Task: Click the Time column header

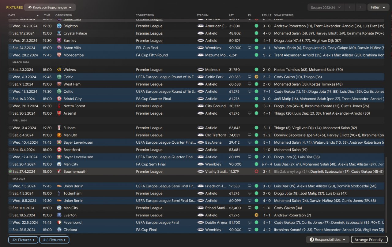Action: (x=47, y=15)
